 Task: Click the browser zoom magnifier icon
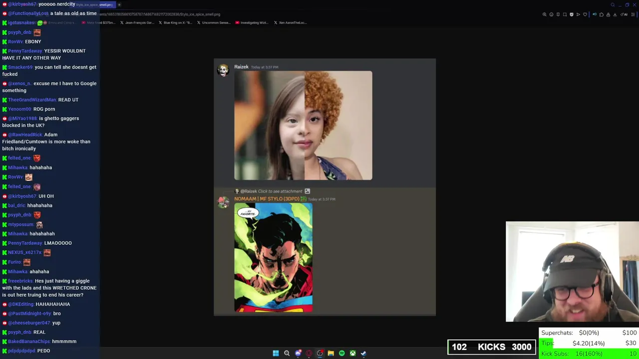[x=545, y=14]
